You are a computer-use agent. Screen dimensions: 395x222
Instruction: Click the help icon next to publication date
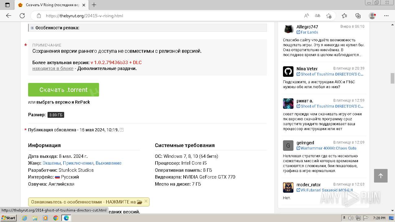pos(122,130)
